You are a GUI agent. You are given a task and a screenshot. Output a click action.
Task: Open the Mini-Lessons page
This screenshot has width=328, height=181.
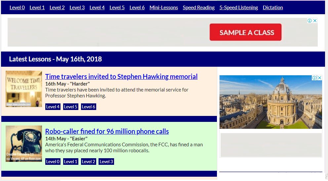164,8
